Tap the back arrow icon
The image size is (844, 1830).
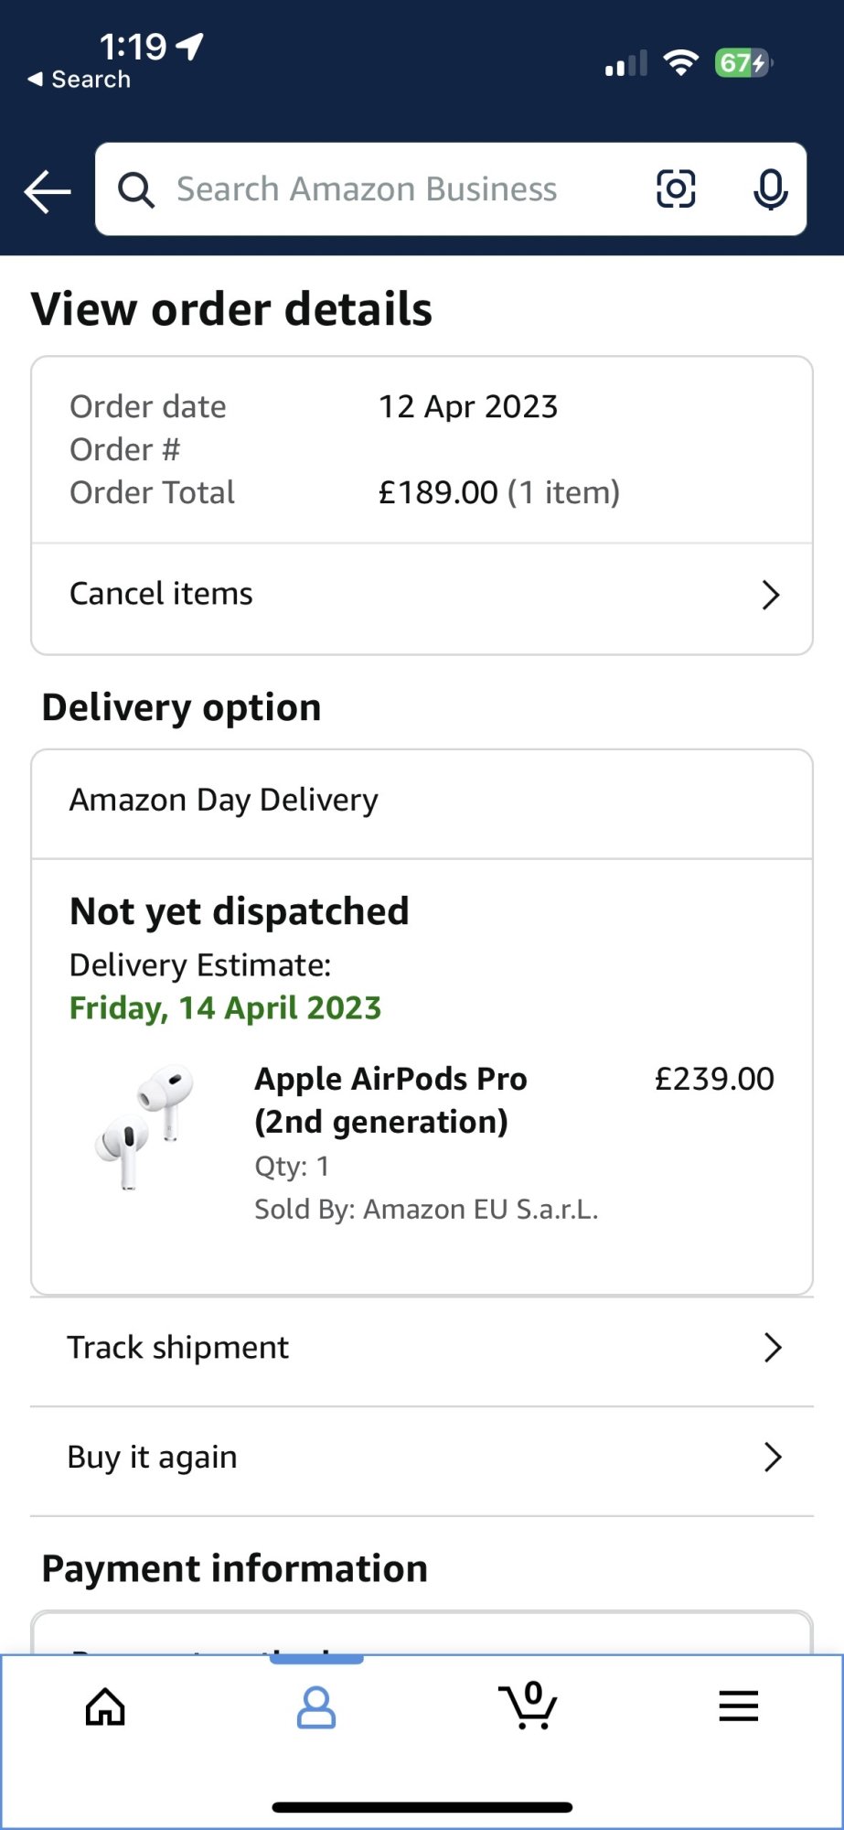[48, 191]
